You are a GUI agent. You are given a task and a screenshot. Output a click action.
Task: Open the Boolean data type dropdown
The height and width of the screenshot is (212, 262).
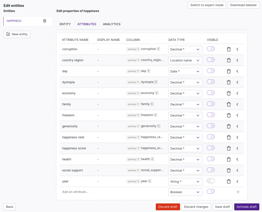pyautogui.click(x=185, y=192)
